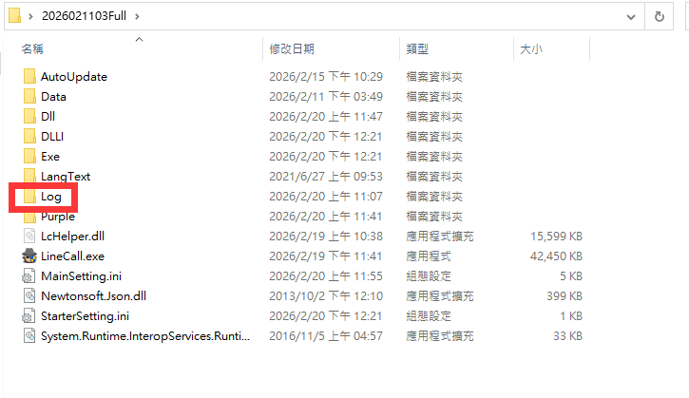Click the 2013/10/2 下午 12:10 date
The height and width of the screenshot is (398, 689).
[326, 296]
